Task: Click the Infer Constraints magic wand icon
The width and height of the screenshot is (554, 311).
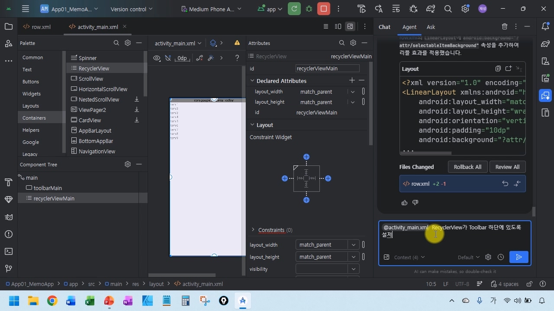Action: point(211,58)
